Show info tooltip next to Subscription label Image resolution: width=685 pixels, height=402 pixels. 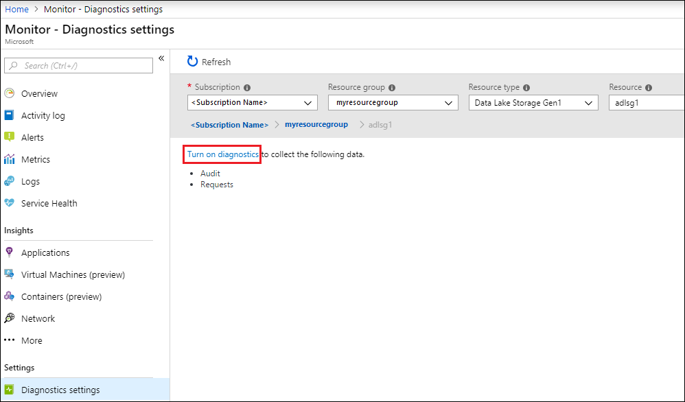[247, 88]
